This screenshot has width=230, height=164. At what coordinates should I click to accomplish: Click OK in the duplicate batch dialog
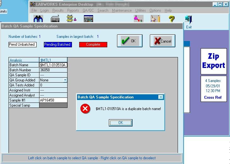click(121, 123)
